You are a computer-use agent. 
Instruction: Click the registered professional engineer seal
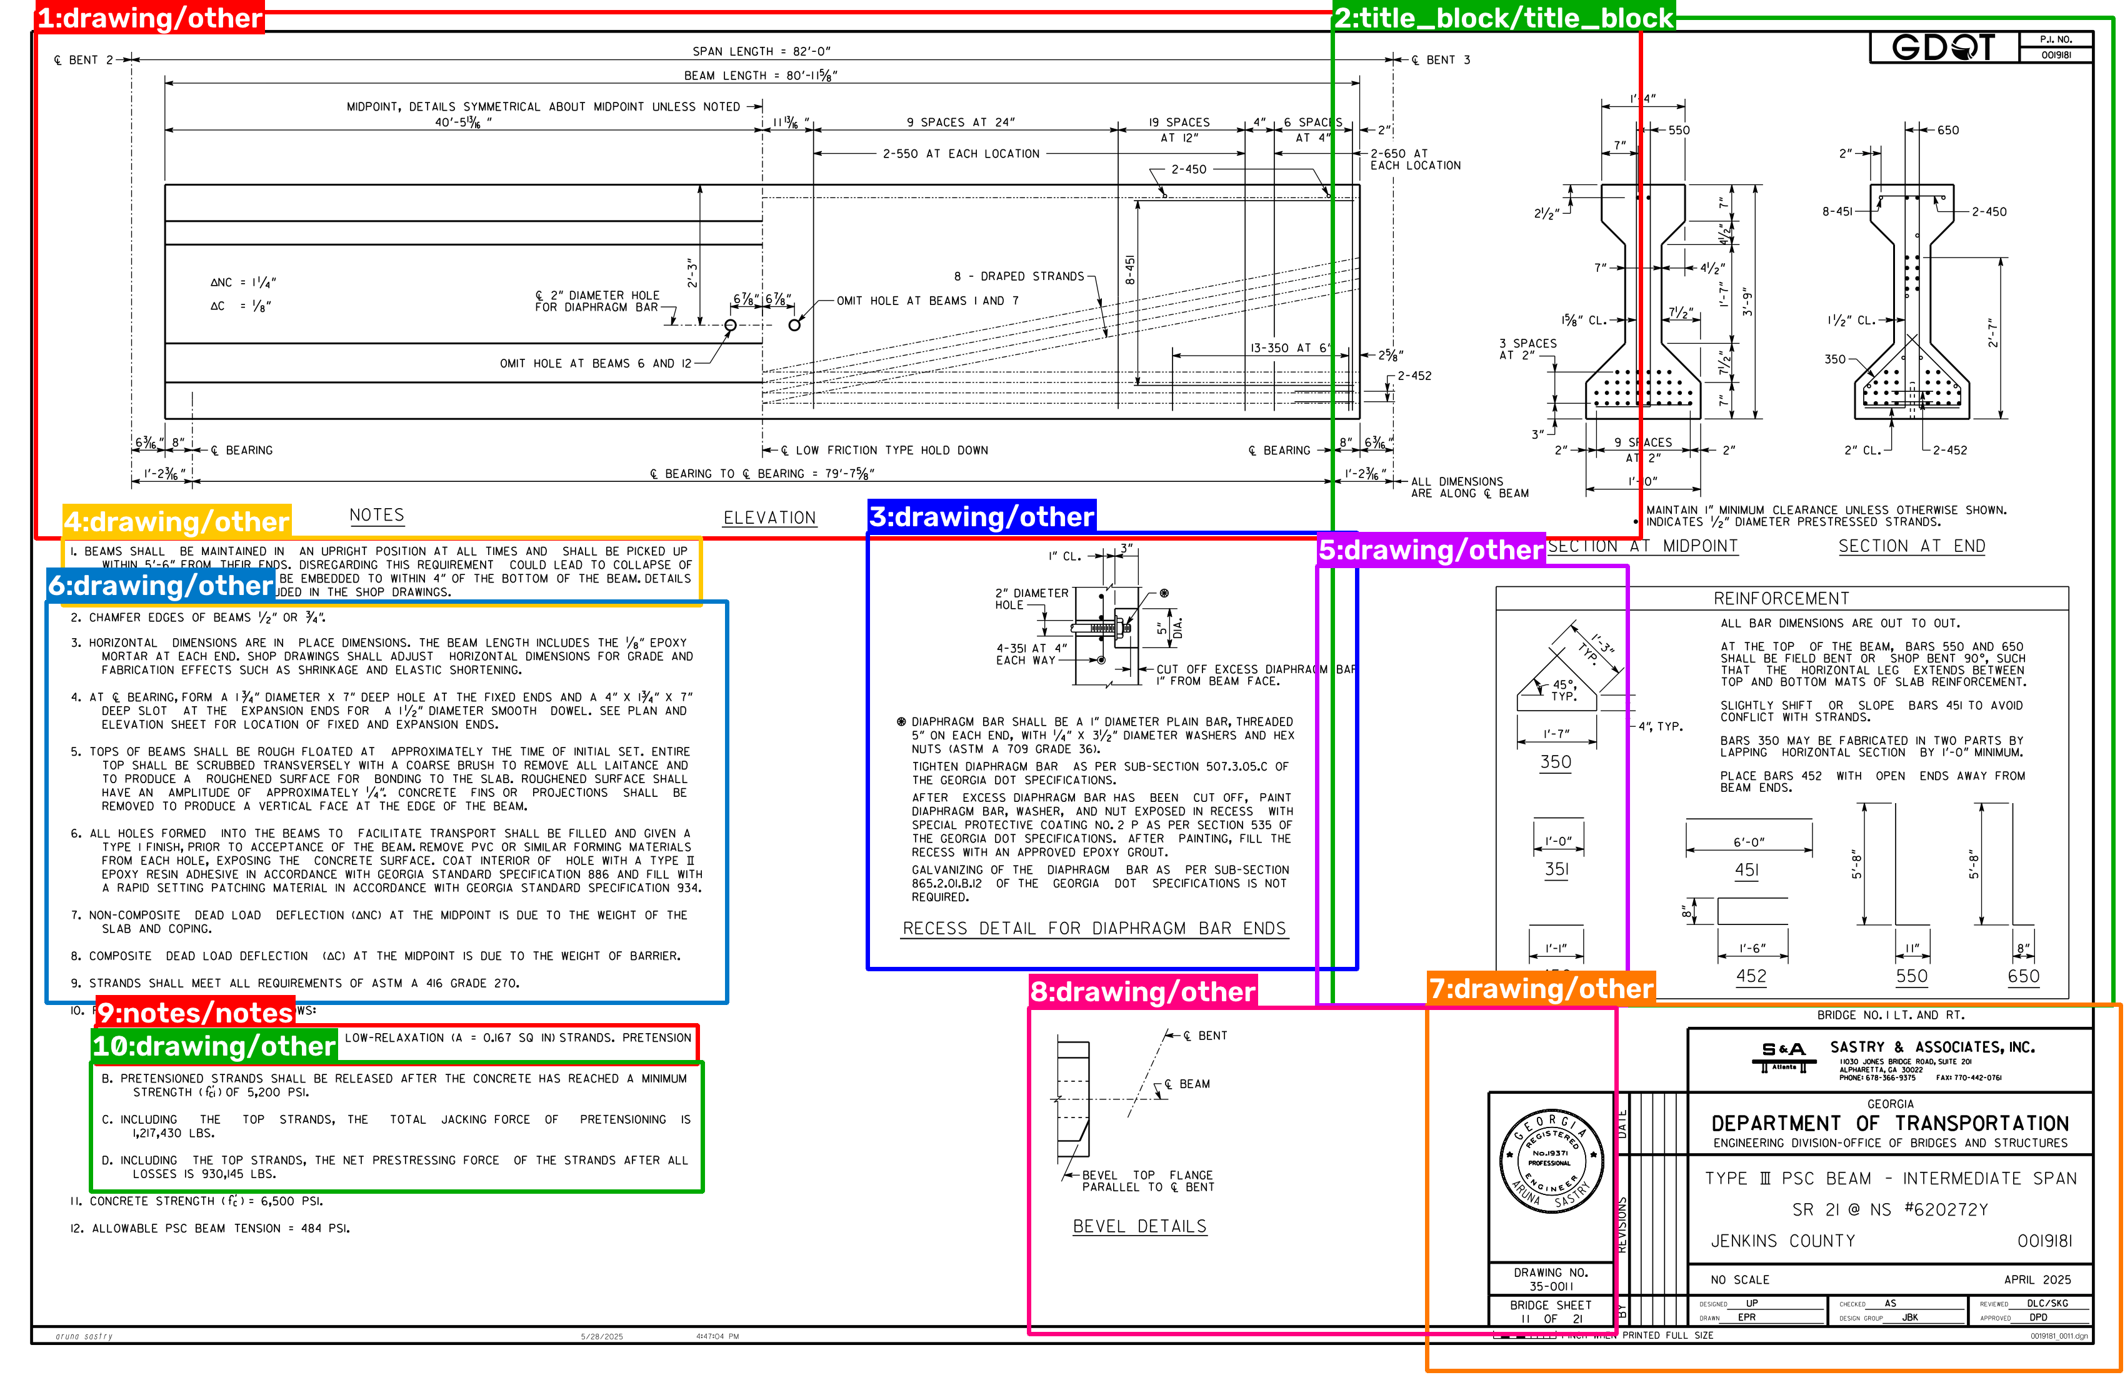point(1552,1162)
